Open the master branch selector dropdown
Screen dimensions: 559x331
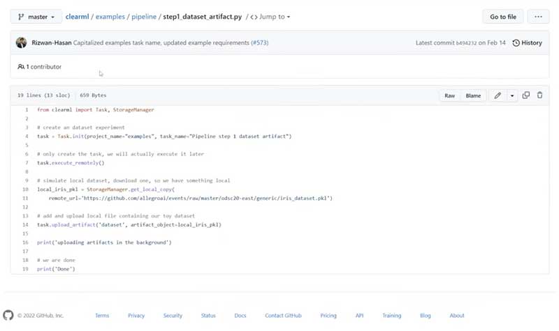coord(36,17)
